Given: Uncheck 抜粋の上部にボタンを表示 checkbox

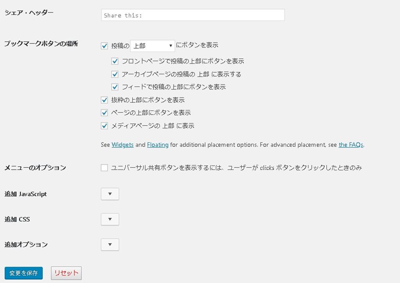Looking at the screenshot, I should [104, 100].
